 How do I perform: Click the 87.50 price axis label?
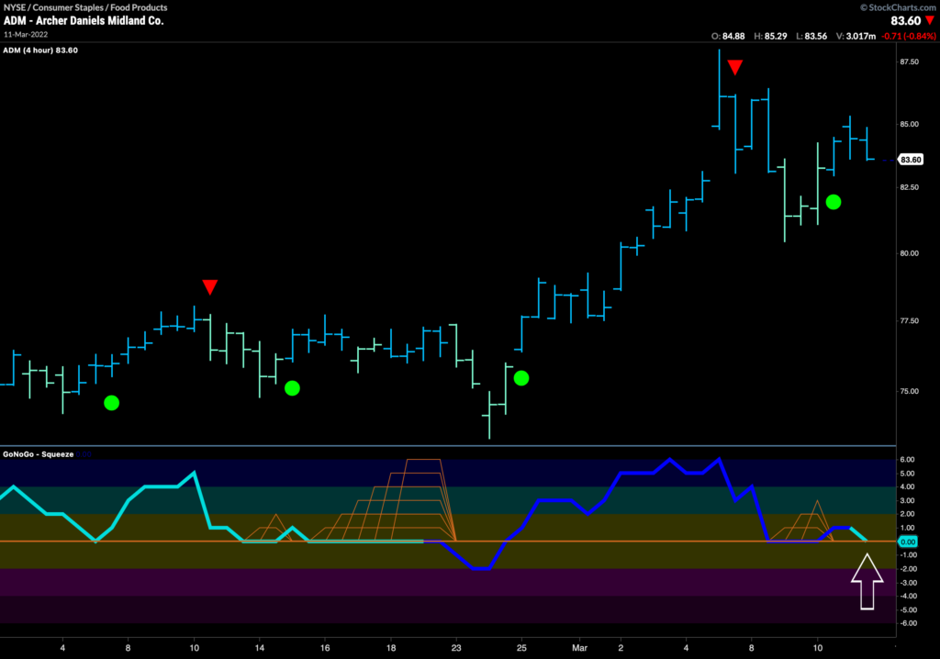909,61
